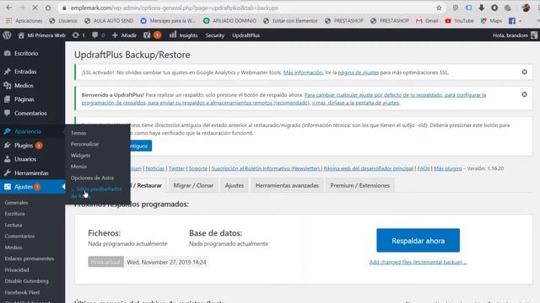Open Lectura settings submenu
The image size is (540, 303).
point(13,225)
